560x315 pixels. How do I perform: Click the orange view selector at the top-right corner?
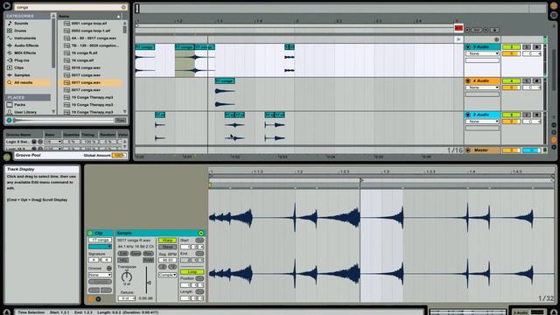[554, 6]
